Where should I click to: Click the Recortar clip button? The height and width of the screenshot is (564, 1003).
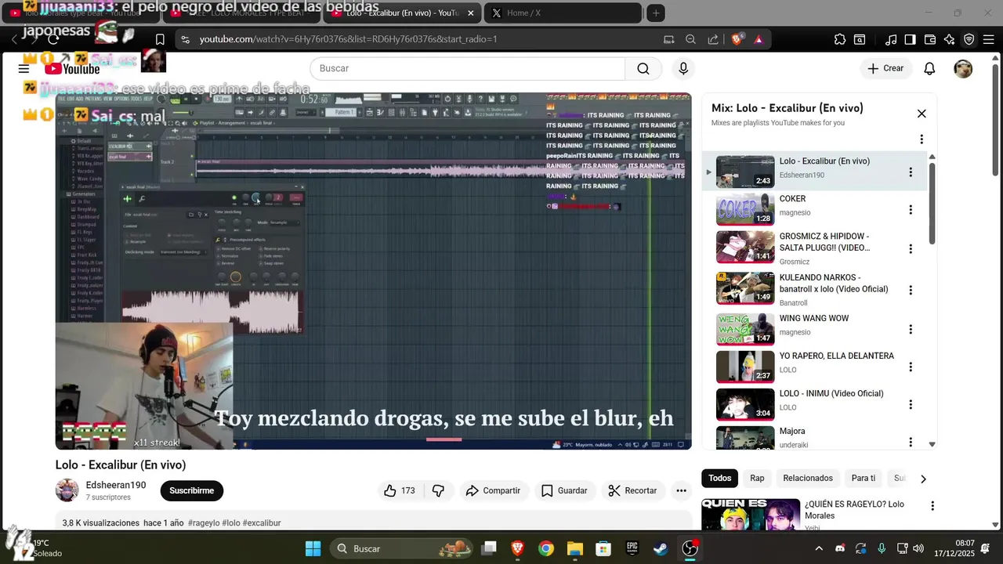[632, 491]
